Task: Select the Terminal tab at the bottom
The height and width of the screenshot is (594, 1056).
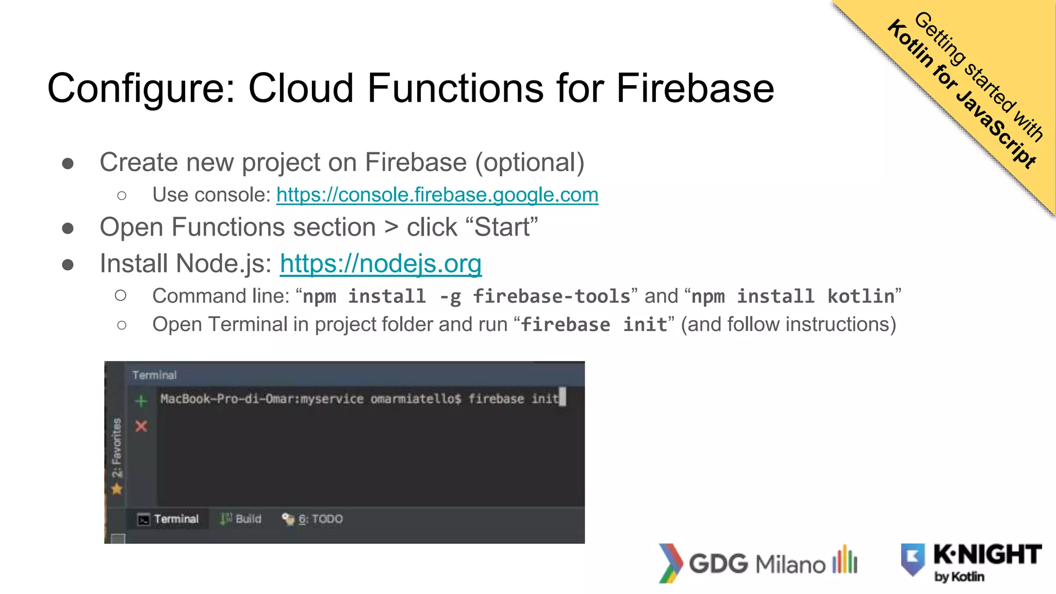Action: pyautogui.click(x=169, y=519)
